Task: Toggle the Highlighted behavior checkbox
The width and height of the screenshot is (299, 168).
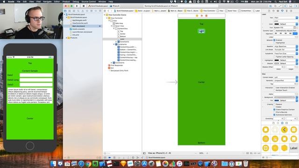Action: pos(275,43)
